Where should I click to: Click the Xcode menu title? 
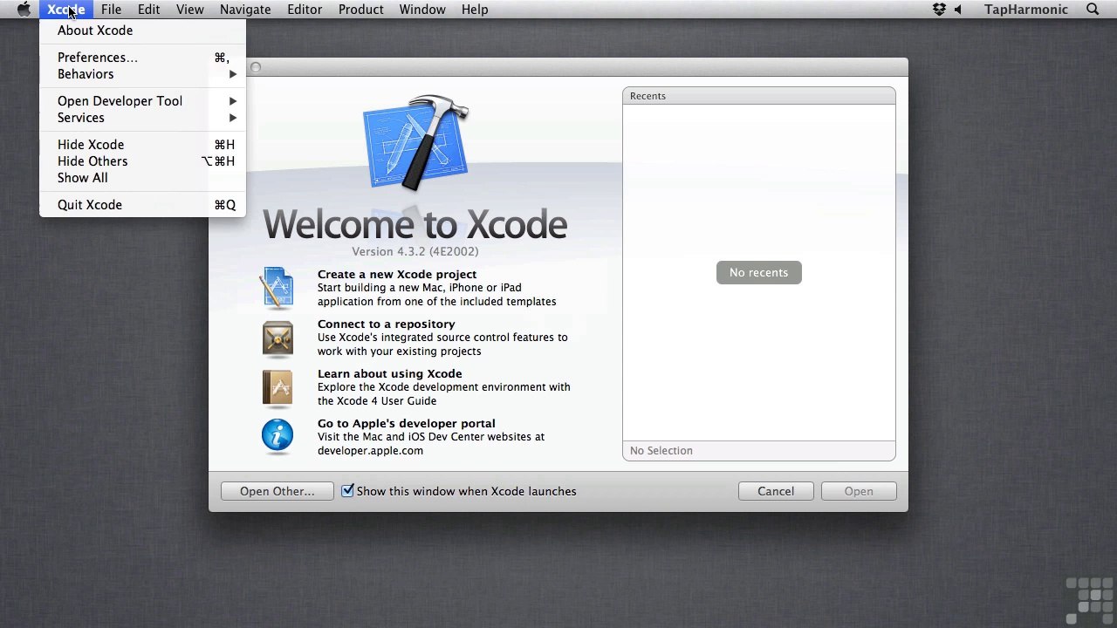coord(65,10)
